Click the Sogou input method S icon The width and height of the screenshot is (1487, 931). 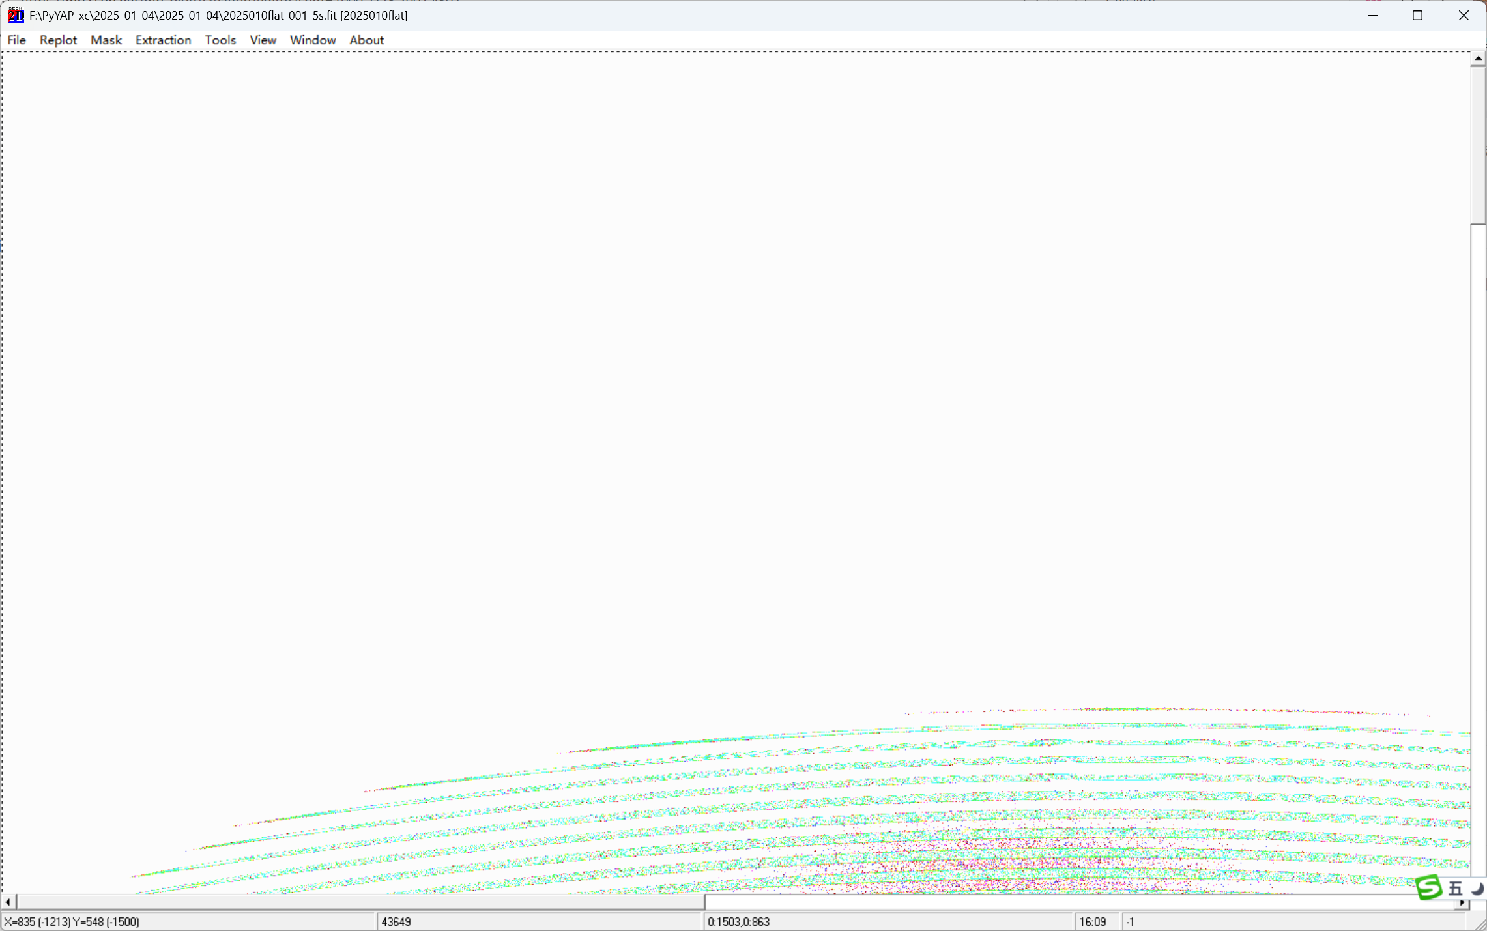point(1428,887)
